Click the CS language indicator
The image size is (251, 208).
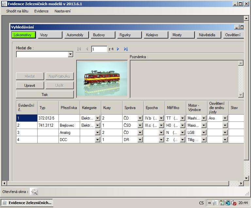[201, 203]
